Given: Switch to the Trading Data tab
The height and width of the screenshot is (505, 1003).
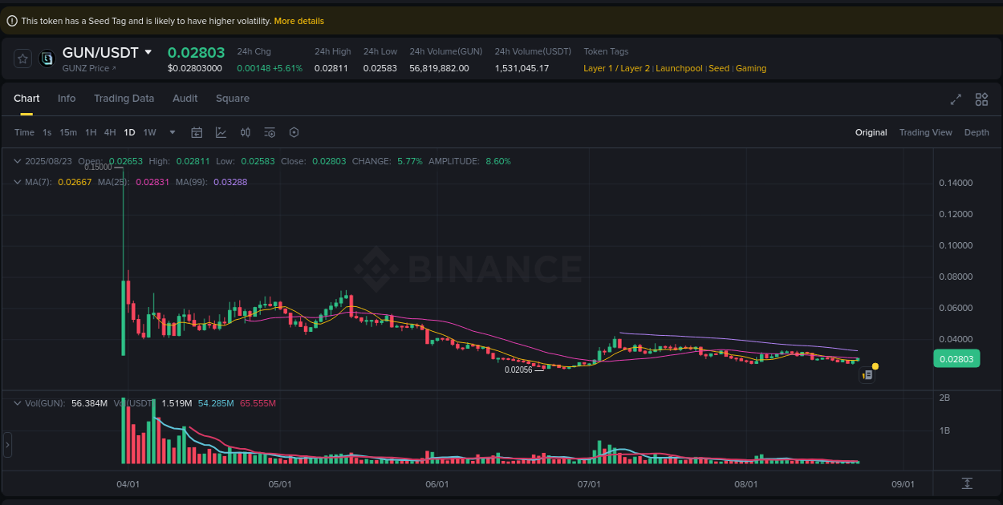Looking at the screenshot, I should click(x=124, y=99).
